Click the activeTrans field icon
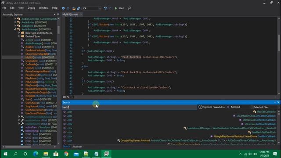 click(22, 127)
